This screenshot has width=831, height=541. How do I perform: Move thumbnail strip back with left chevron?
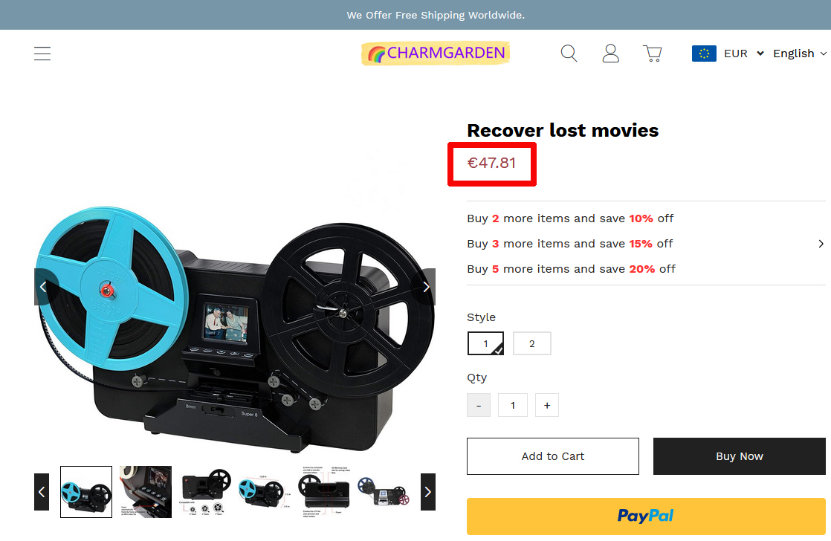point(42,492)
